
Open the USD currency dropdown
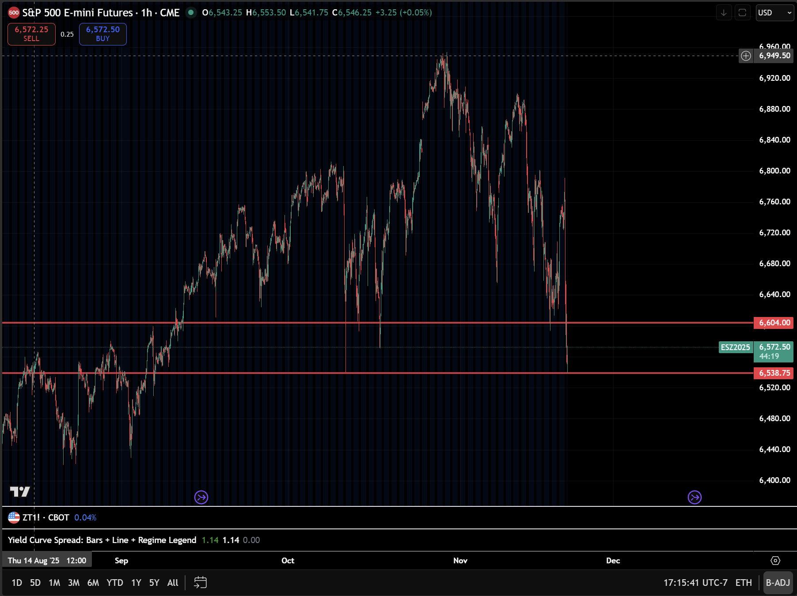774,13
